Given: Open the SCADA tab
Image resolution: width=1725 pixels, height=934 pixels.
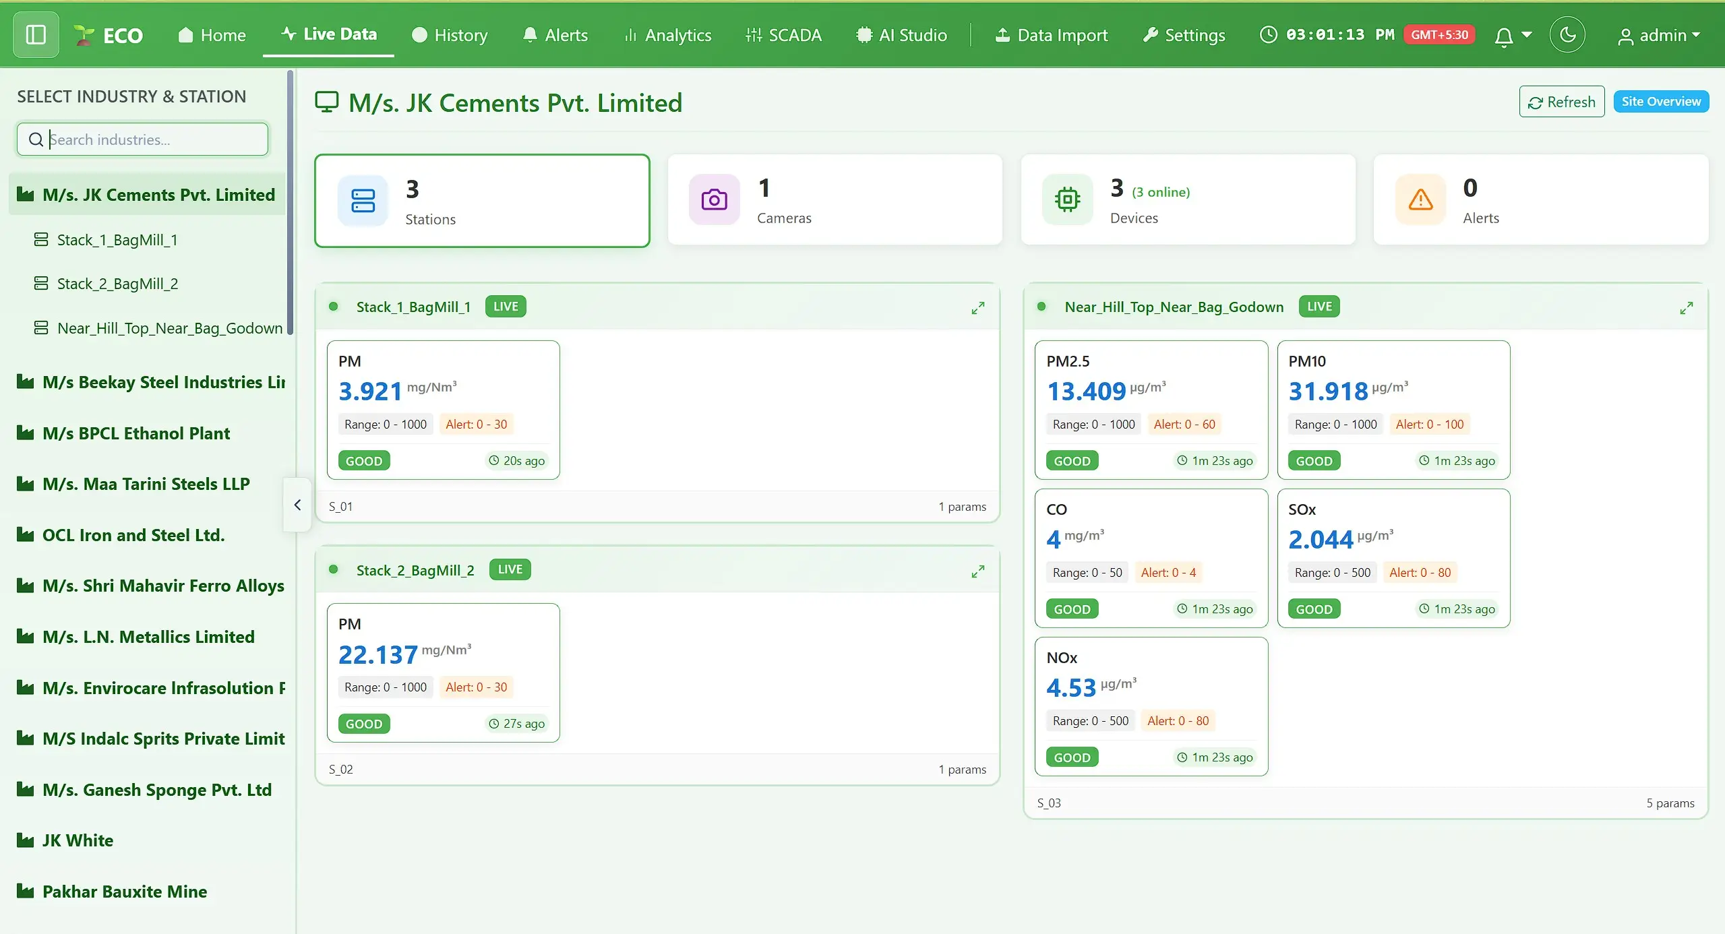Looking at the screenshot, I should (x=783, y=35).
